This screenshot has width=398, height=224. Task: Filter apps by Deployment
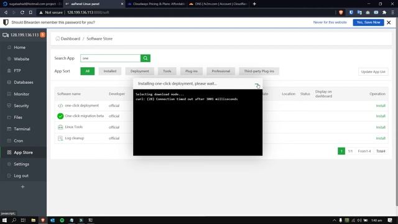pyautogui.click(x=139, y=71)
